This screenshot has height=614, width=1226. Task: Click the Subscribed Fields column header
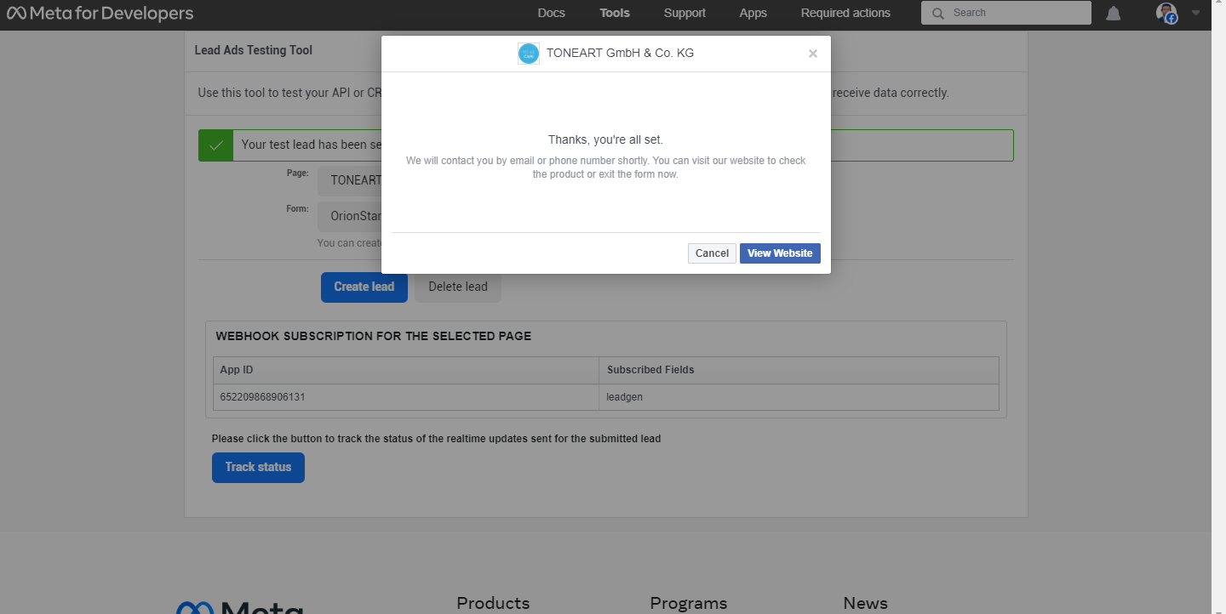(x=799, y=370)
